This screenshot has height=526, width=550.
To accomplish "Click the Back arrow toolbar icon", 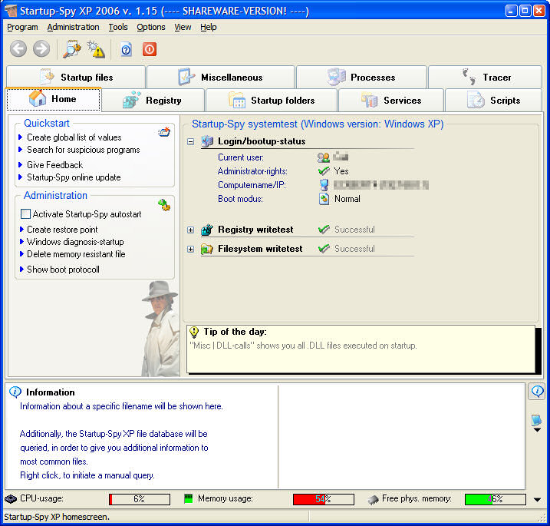I will point(18,49).
